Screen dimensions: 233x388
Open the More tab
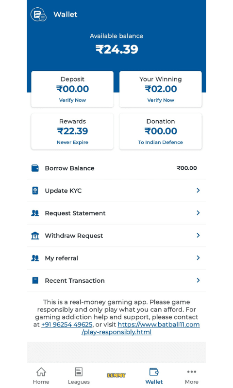click(x=192, y=376)
